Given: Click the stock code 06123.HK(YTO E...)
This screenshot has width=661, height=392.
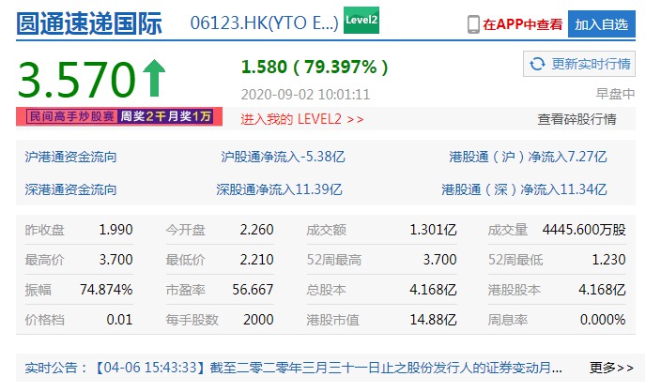Looking at the screenshot, I should point(265,23).
